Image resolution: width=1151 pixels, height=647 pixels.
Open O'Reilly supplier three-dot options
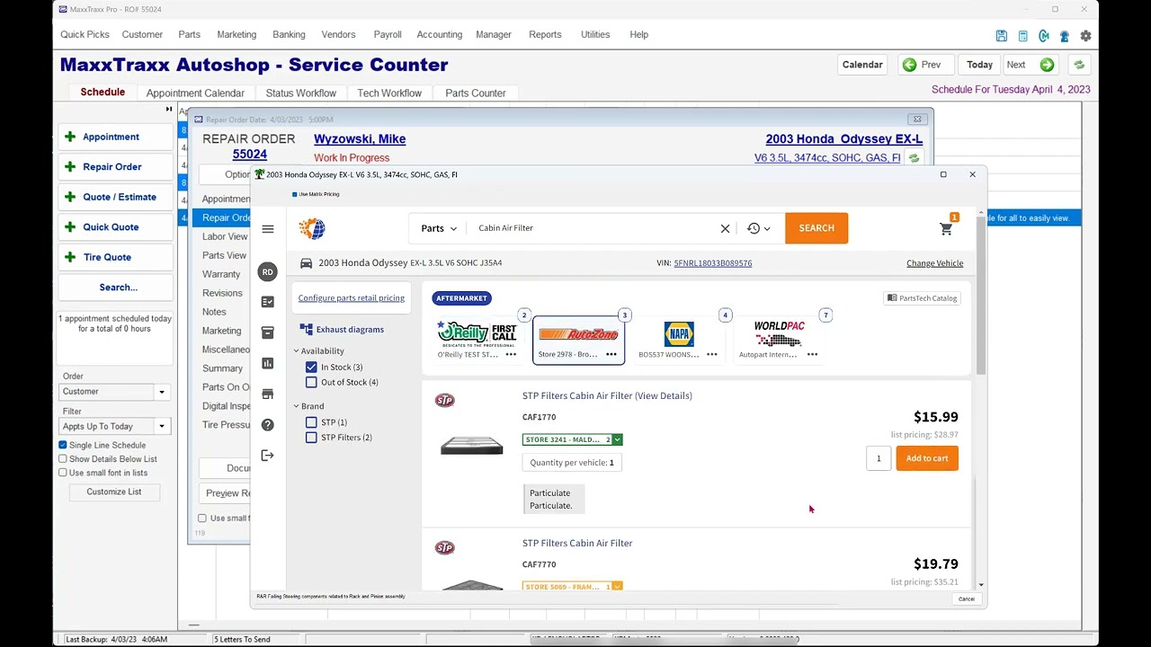pos(511,354)
